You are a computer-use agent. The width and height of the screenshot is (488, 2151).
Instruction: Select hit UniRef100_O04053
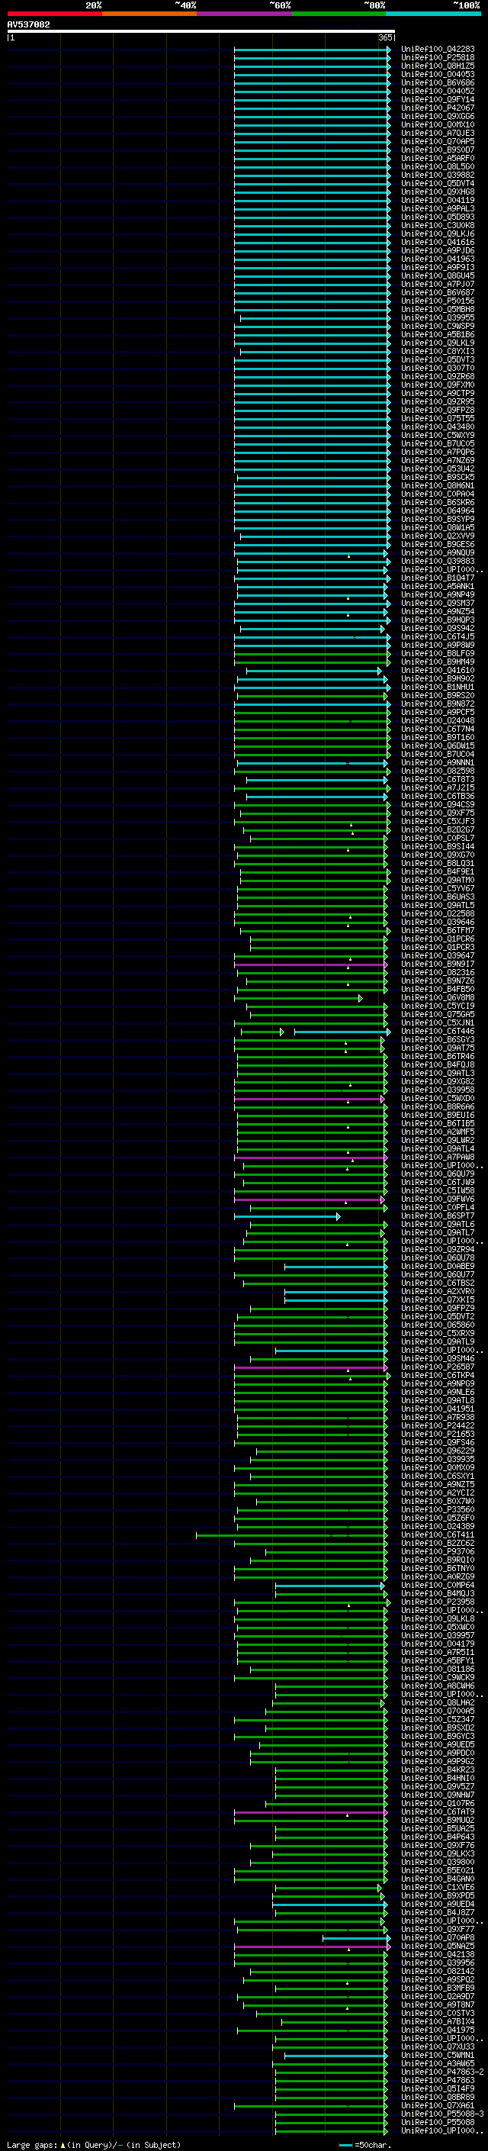click(438, 74)
